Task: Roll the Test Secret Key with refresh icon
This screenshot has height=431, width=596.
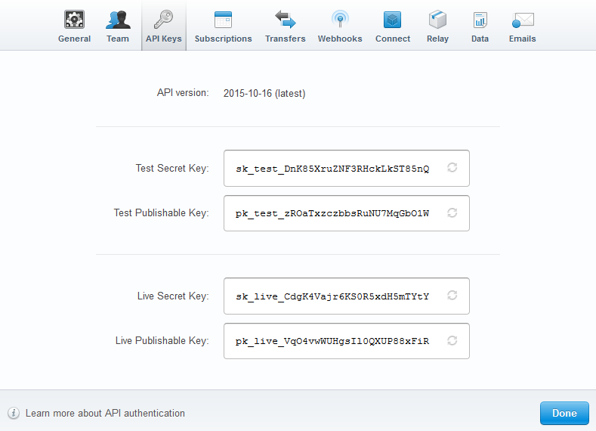Action: point(452,168)
